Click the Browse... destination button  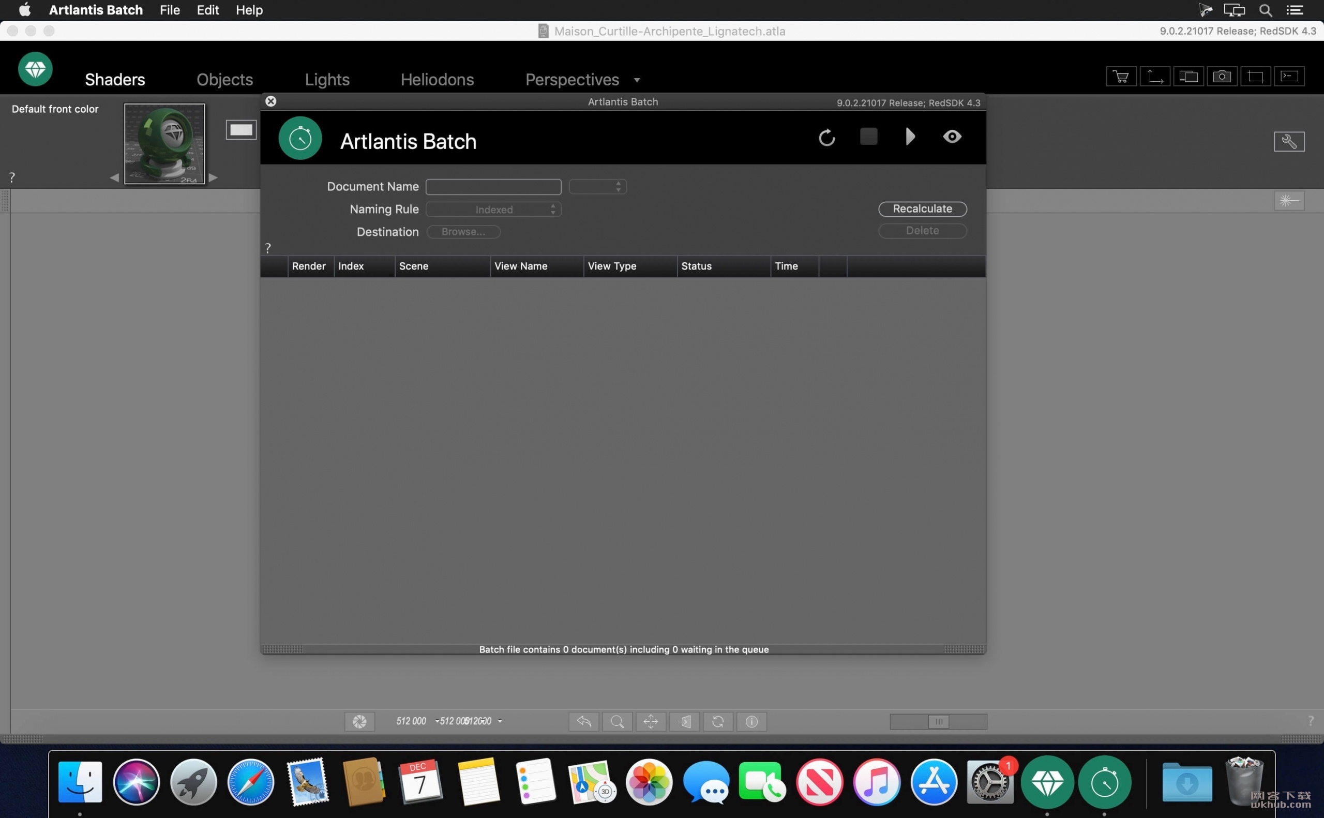pos(463,232)
